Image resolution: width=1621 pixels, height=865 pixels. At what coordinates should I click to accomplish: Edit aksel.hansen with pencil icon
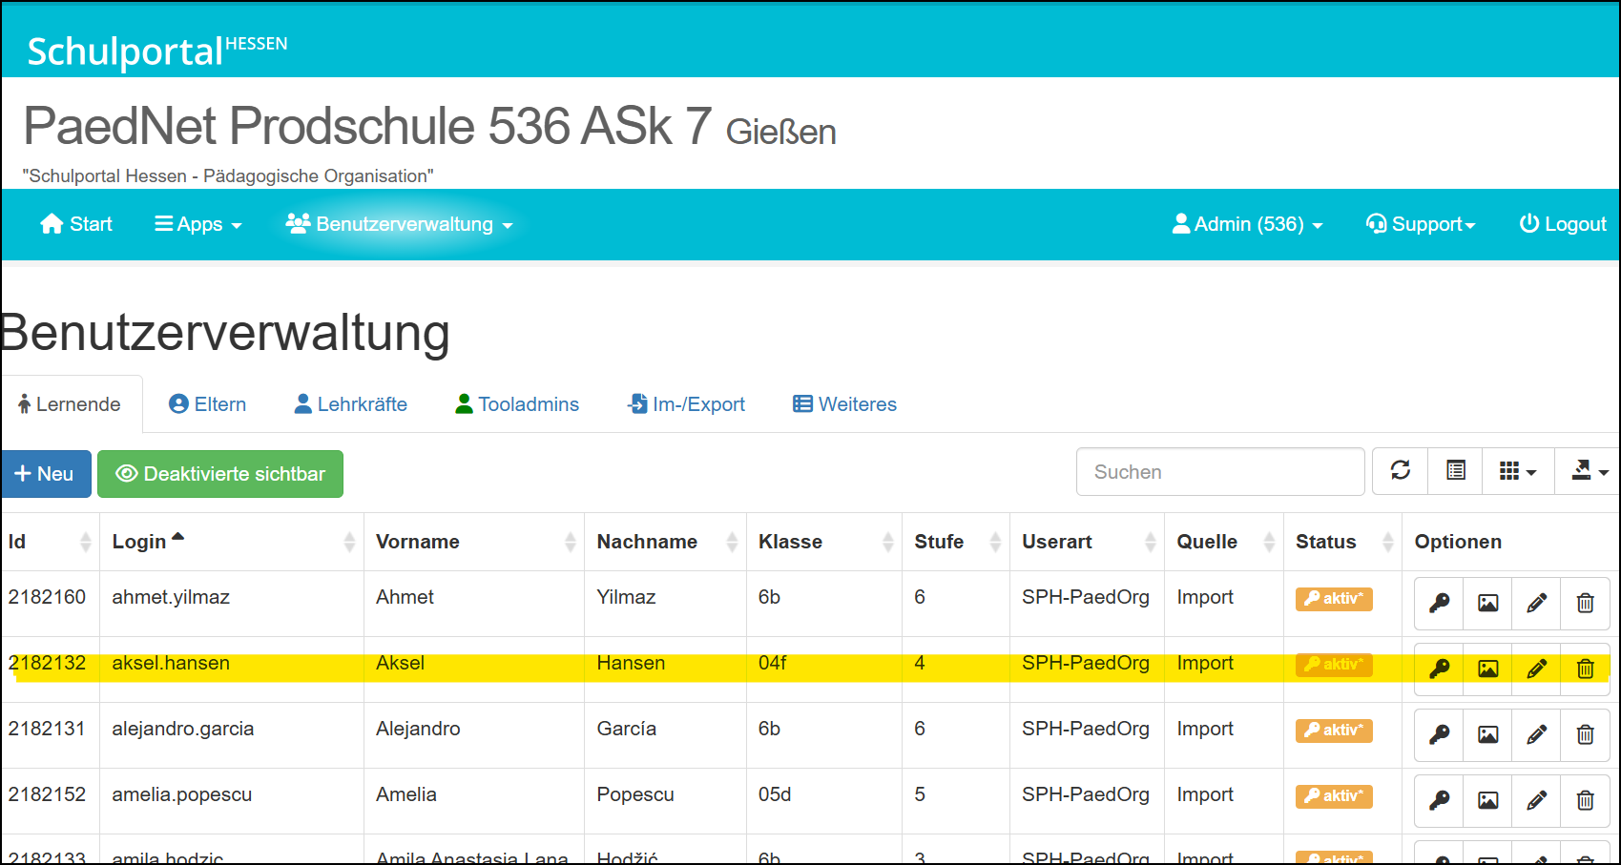tap(1536, 669)
